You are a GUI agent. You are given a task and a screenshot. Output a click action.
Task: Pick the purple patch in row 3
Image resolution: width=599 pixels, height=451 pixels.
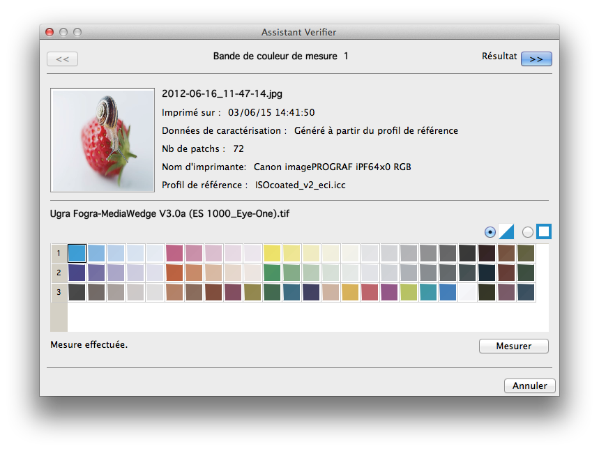(x=389, y=292)
